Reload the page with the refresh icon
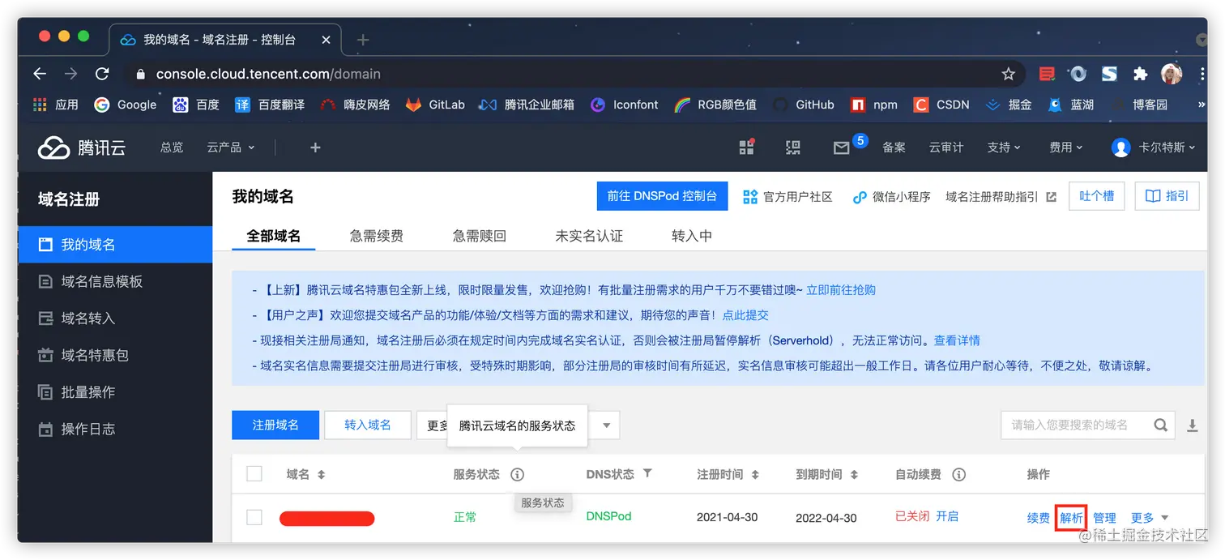This screenshot has height=560, width=1225. tap(102, 74)
